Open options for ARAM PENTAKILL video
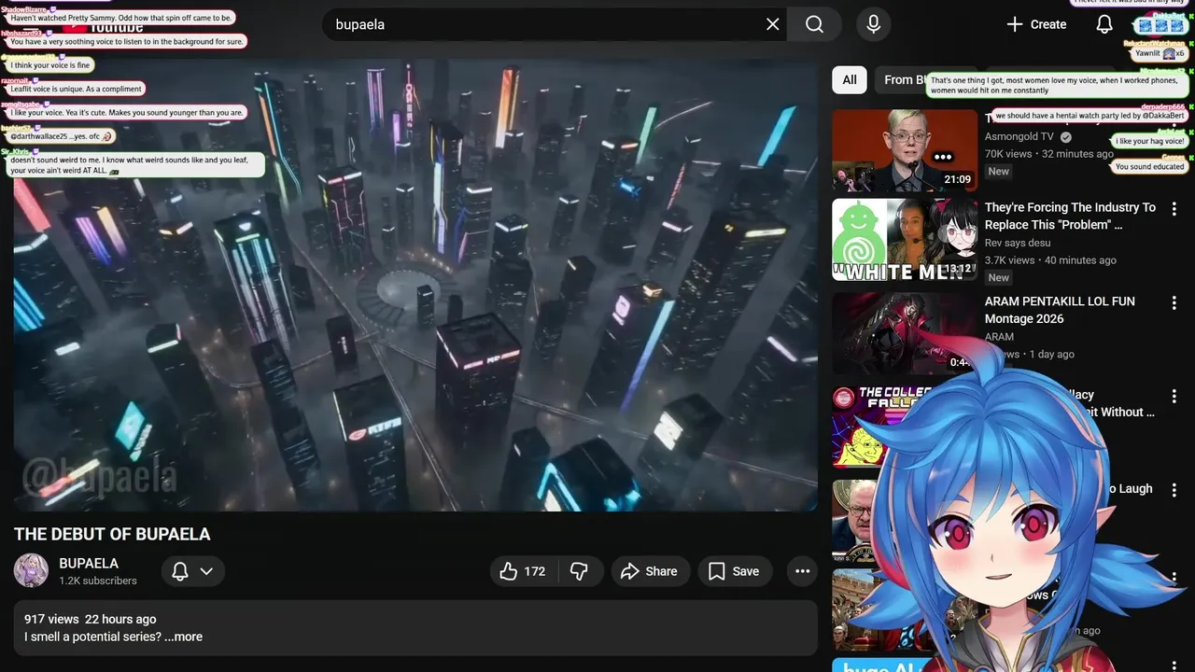Image resolution: width=1195 pixels, height=672 pixels. [x=1174, y=303]
